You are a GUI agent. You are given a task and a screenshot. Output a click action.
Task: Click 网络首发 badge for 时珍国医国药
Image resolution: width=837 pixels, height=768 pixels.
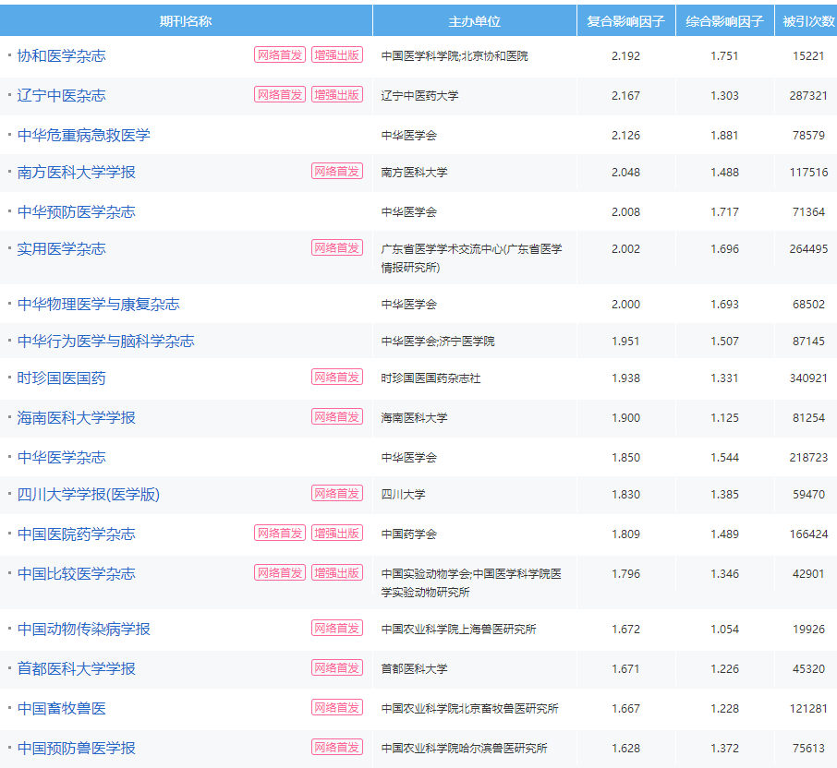336,378
